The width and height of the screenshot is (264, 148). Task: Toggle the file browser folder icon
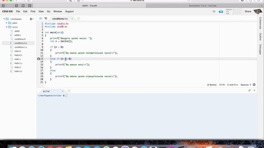coord(40,18)
